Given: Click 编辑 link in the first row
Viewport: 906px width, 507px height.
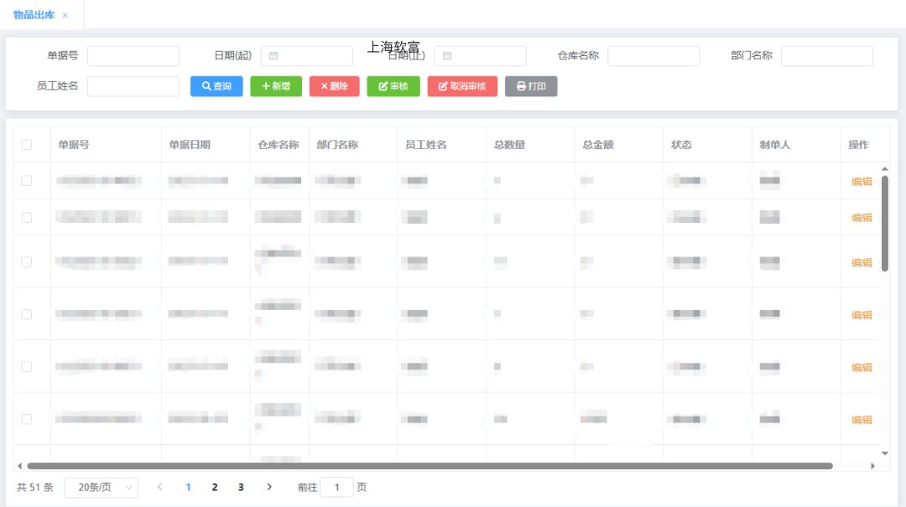Looking at the screenshot, I should tap(862, 182).
